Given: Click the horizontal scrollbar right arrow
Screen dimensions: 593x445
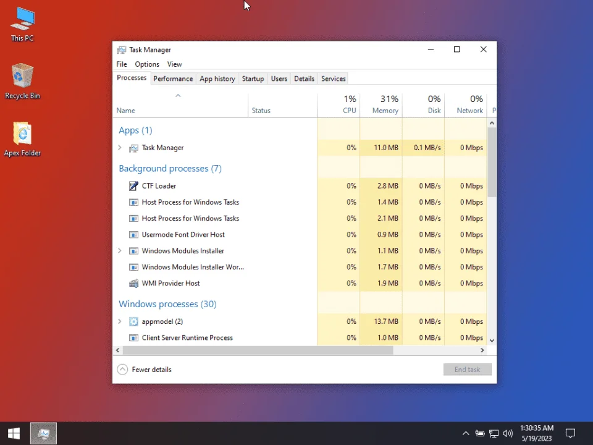Looking at the screenshot, I should [482, 350].
